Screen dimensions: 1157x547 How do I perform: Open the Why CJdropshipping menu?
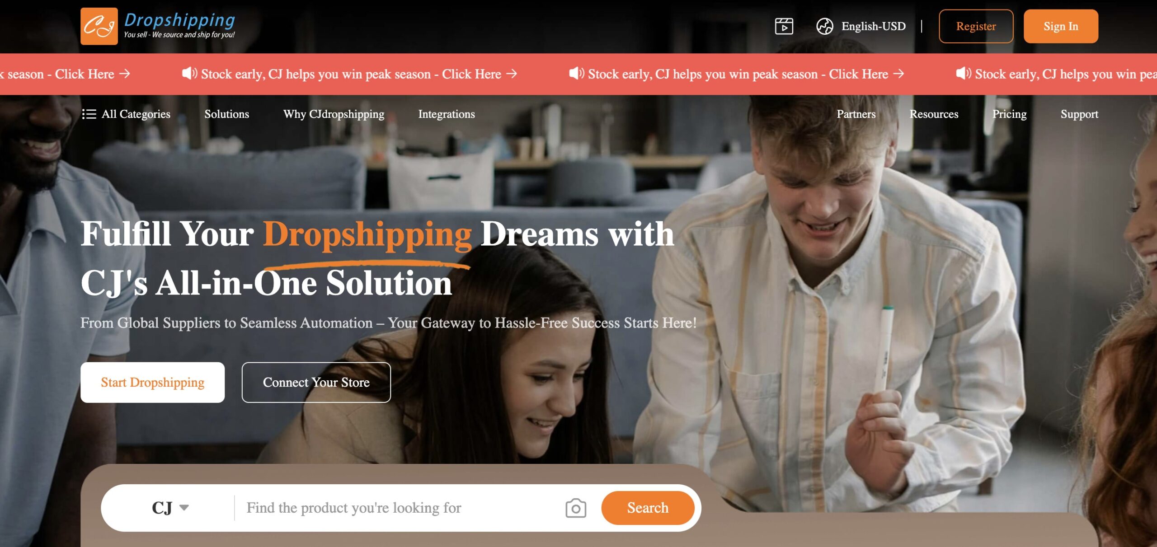pos(334,114)
